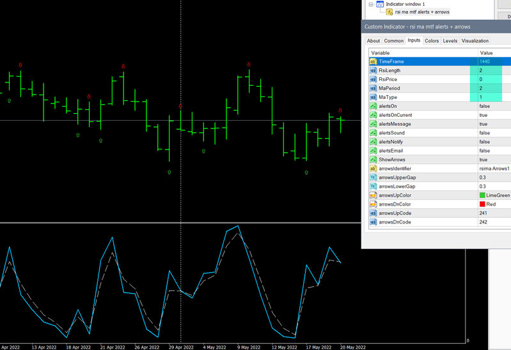
Task: Click the TimeFrame variable type icon
Action: tap(373, 61)
